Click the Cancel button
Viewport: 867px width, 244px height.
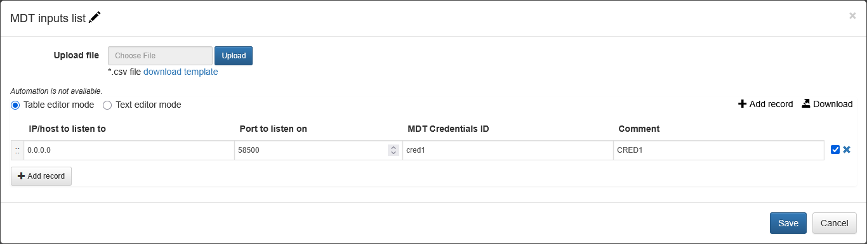[835, 223]
